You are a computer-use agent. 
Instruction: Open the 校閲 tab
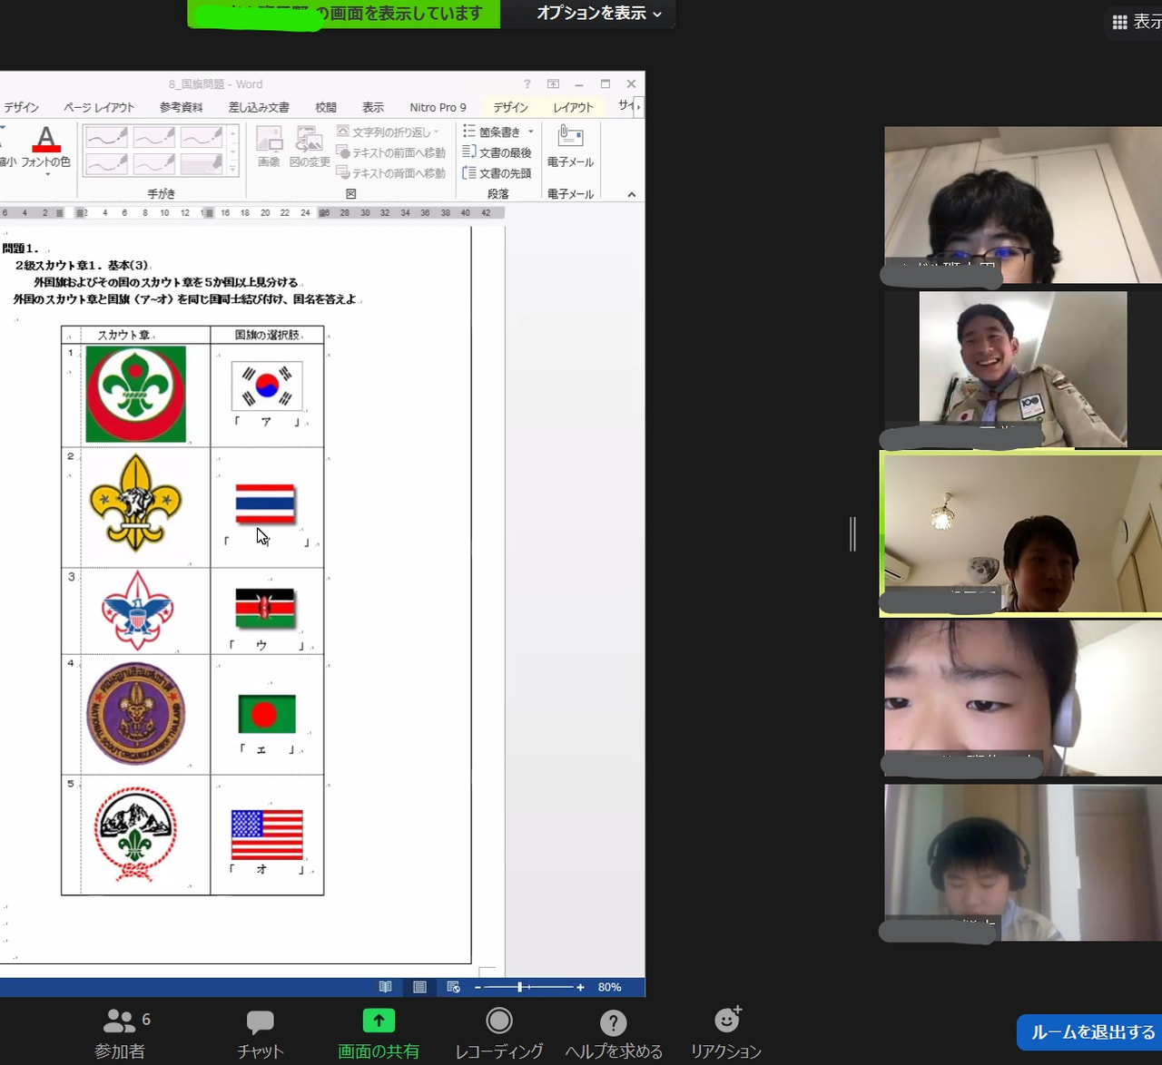click(326, 107)
